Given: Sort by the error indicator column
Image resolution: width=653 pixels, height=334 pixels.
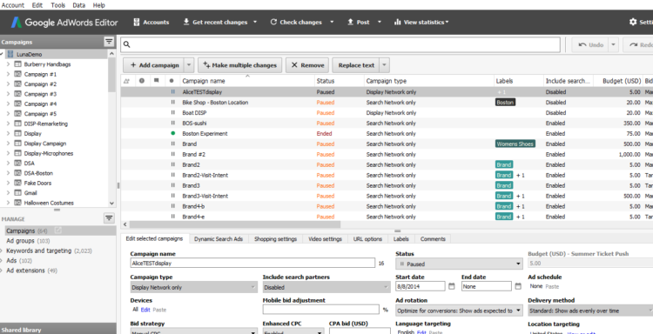Looking at the screenshot, I should (142, 81).
